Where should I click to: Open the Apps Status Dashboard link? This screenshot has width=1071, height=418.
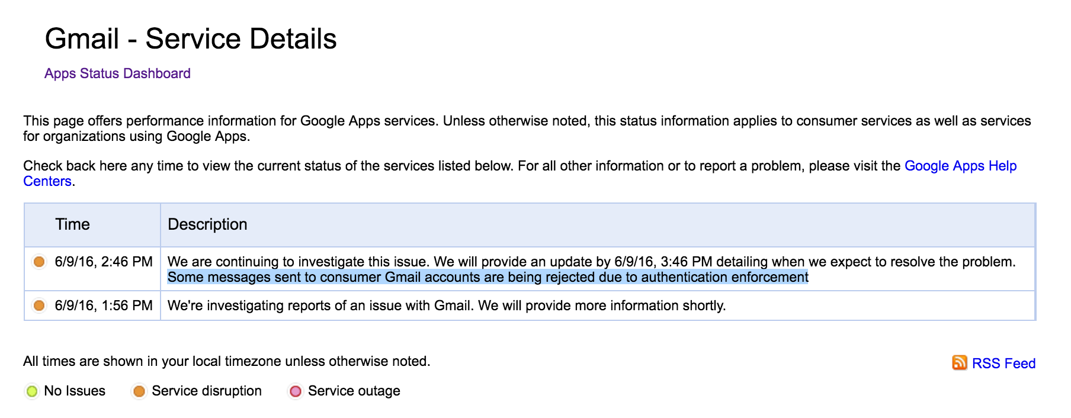117,73
